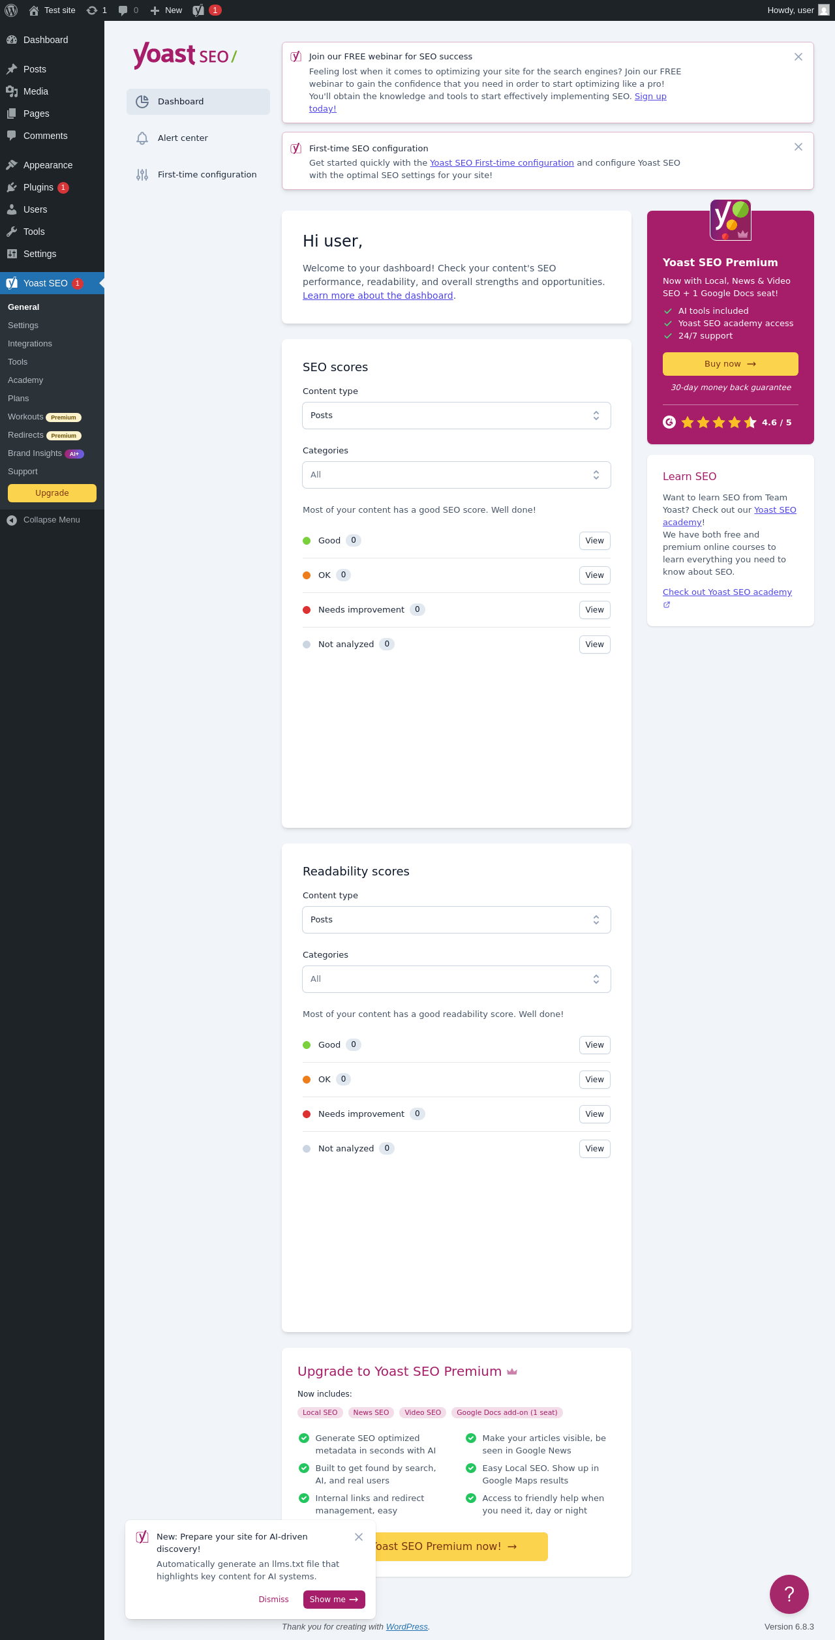Click the updates icon in admin bar

(92, 10)
